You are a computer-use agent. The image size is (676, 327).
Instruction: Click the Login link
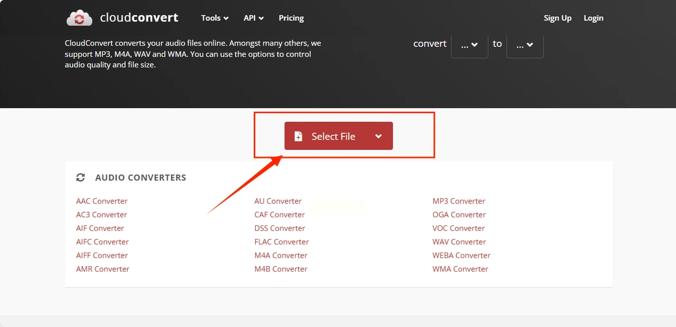(x=593, y=18)
